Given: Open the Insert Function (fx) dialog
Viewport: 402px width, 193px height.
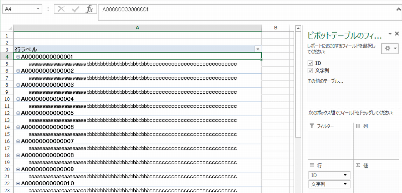Looking at the screenshot, I should point(89,9).
